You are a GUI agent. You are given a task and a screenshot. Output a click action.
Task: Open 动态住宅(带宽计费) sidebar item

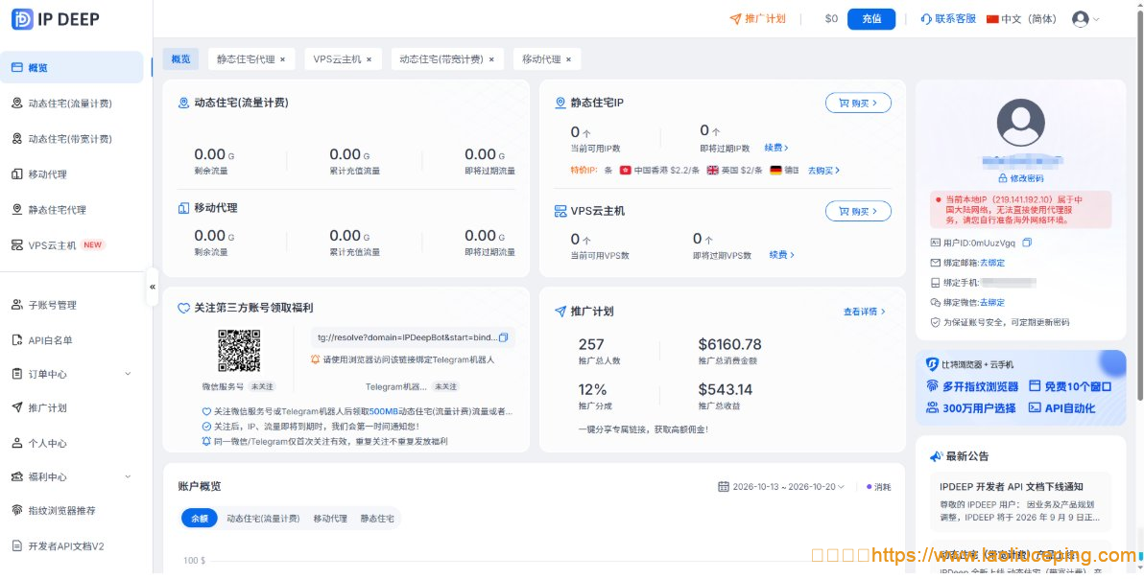(71, 138)
